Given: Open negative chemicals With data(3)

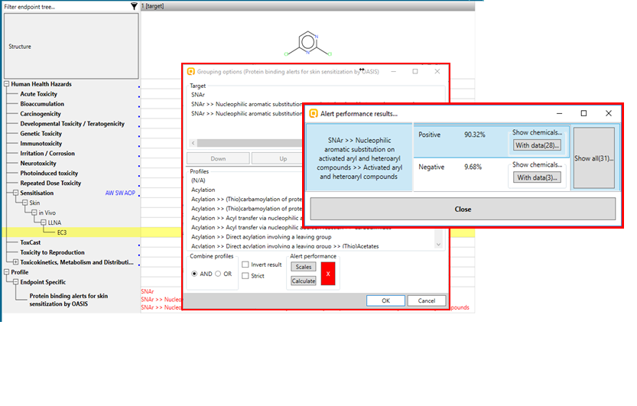Looking at the screenshot, I should (537, 177).
